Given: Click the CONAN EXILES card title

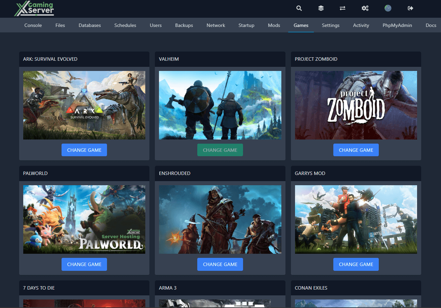Looking at the screenshot, I should pyautogui.click(x=311, y=288).
